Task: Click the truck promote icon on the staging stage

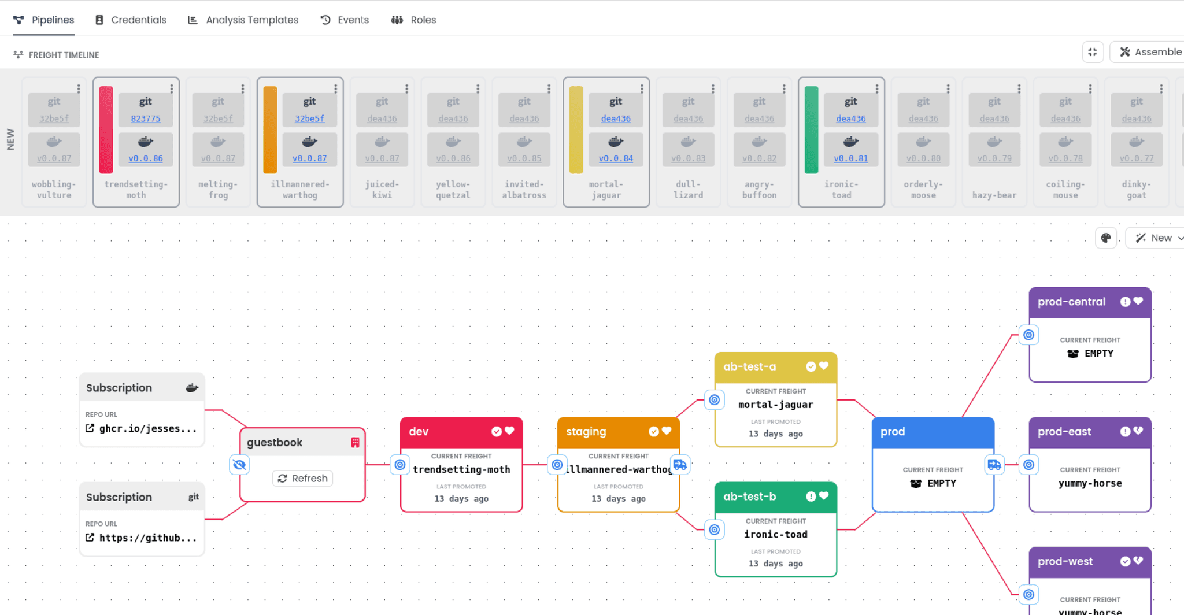Action: coord(680,464)
